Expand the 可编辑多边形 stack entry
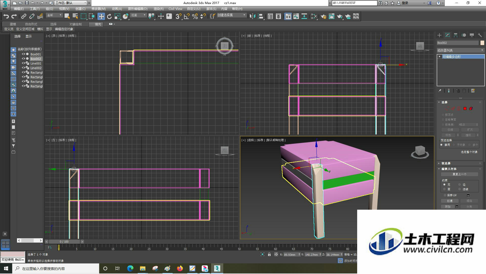The height and width of the screenshot is (274, 486). point(440,57)
